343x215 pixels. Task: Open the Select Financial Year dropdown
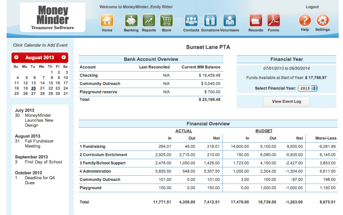pyautogui.click(x=307, y=88)
